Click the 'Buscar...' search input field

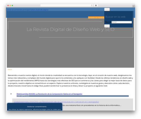122,22
